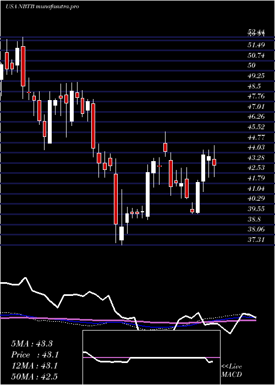Click the 51.49 price axis label

click(x=256, y=45)
